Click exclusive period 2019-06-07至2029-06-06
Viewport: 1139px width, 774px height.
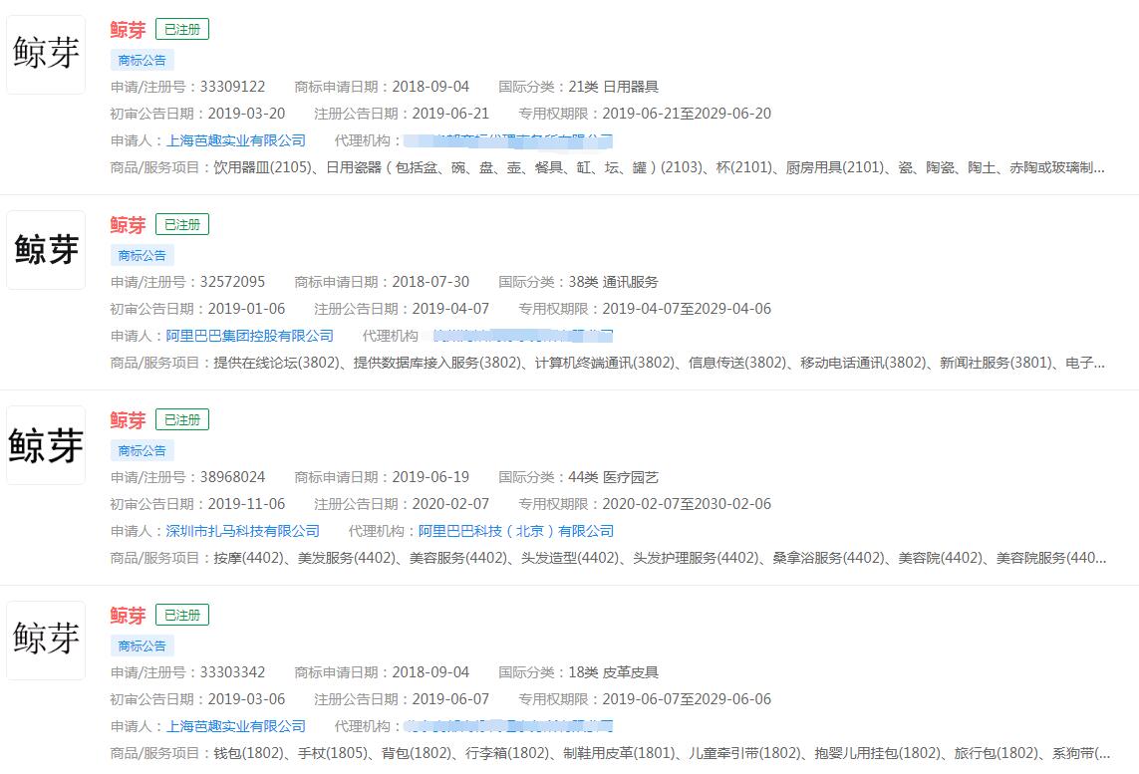click(687, 699)
